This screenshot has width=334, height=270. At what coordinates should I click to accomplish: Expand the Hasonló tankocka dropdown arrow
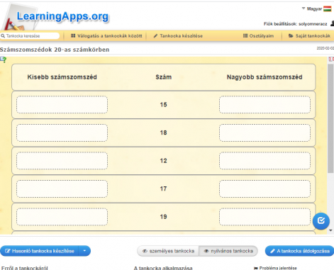pos(84,251)
